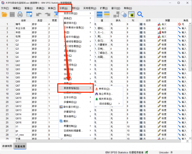This screenshot has height=154, width=192.
Task: Click the 对齐 column header
Action: tap(148, 20)
